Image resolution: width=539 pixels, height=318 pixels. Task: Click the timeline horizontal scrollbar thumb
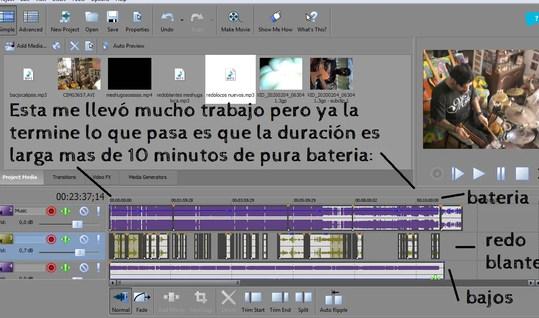coord(178,283)
